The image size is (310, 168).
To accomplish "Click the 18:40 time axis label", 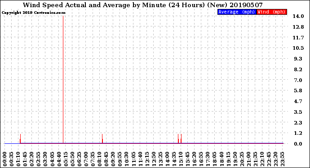I will click(x=221, y=159).
